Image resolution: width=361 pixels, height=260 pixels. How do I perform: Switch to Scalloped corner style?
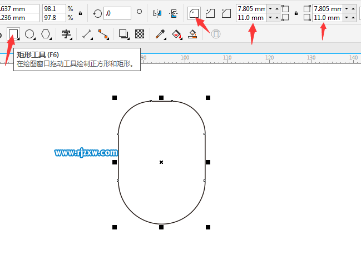coord(210,12)
